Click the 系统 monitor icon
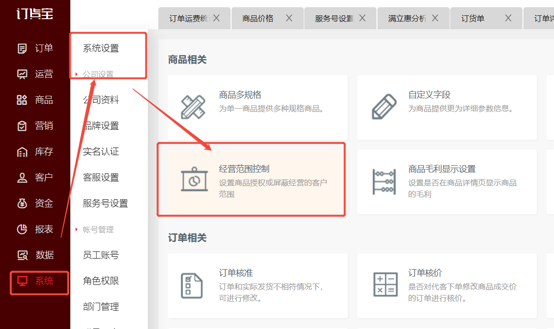Viewport: 554px width, 329px height. coord(22,281)
